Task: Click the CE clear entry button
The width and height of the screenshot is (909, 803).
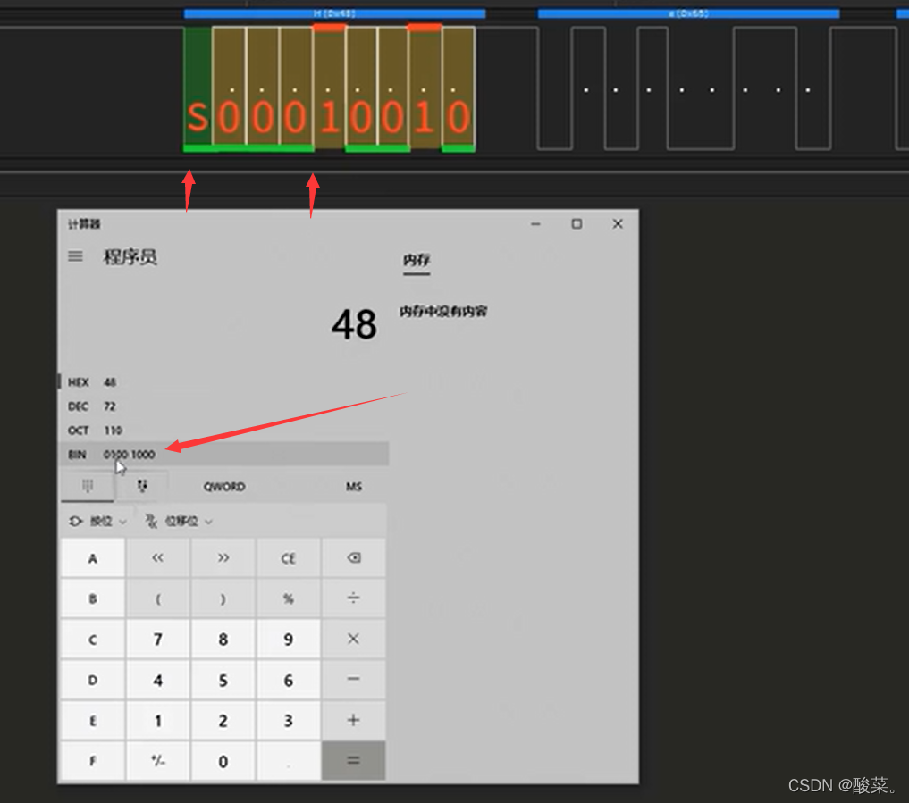Action: click(x=288, y=558)
